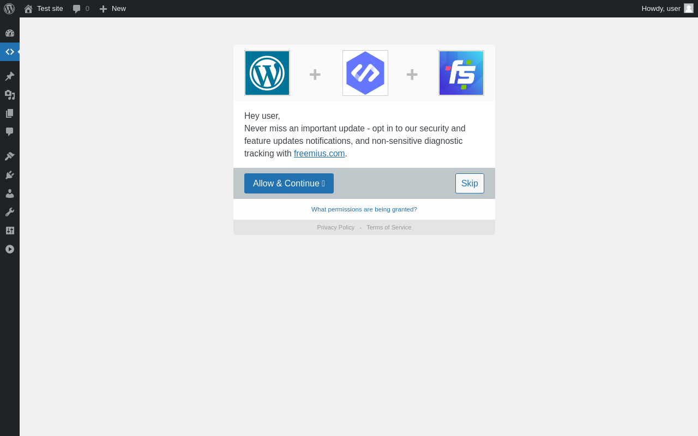Viewport: 698px width, 436px height.
Task: Click the WordPress logo in opt-in card
Action: pos(267,73)
